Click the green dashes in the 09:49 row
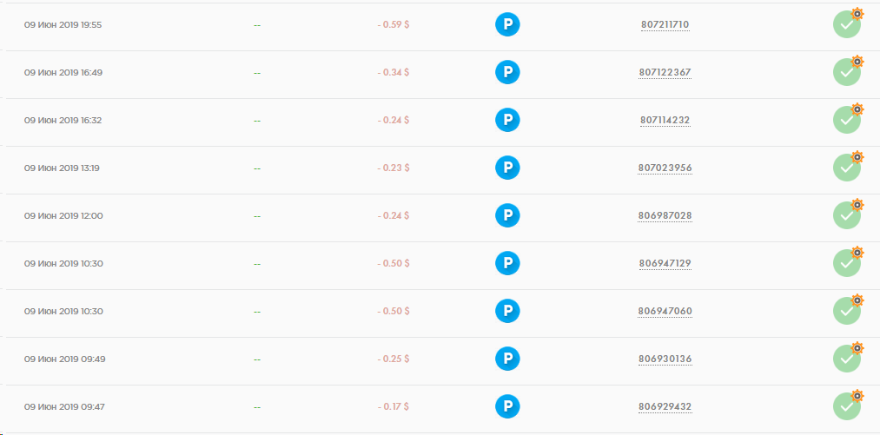This screenshot has width=880, height=435. coord(257,359)
